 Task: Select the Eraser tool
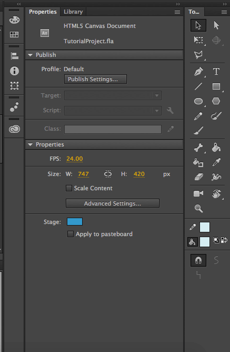(198, 177)
